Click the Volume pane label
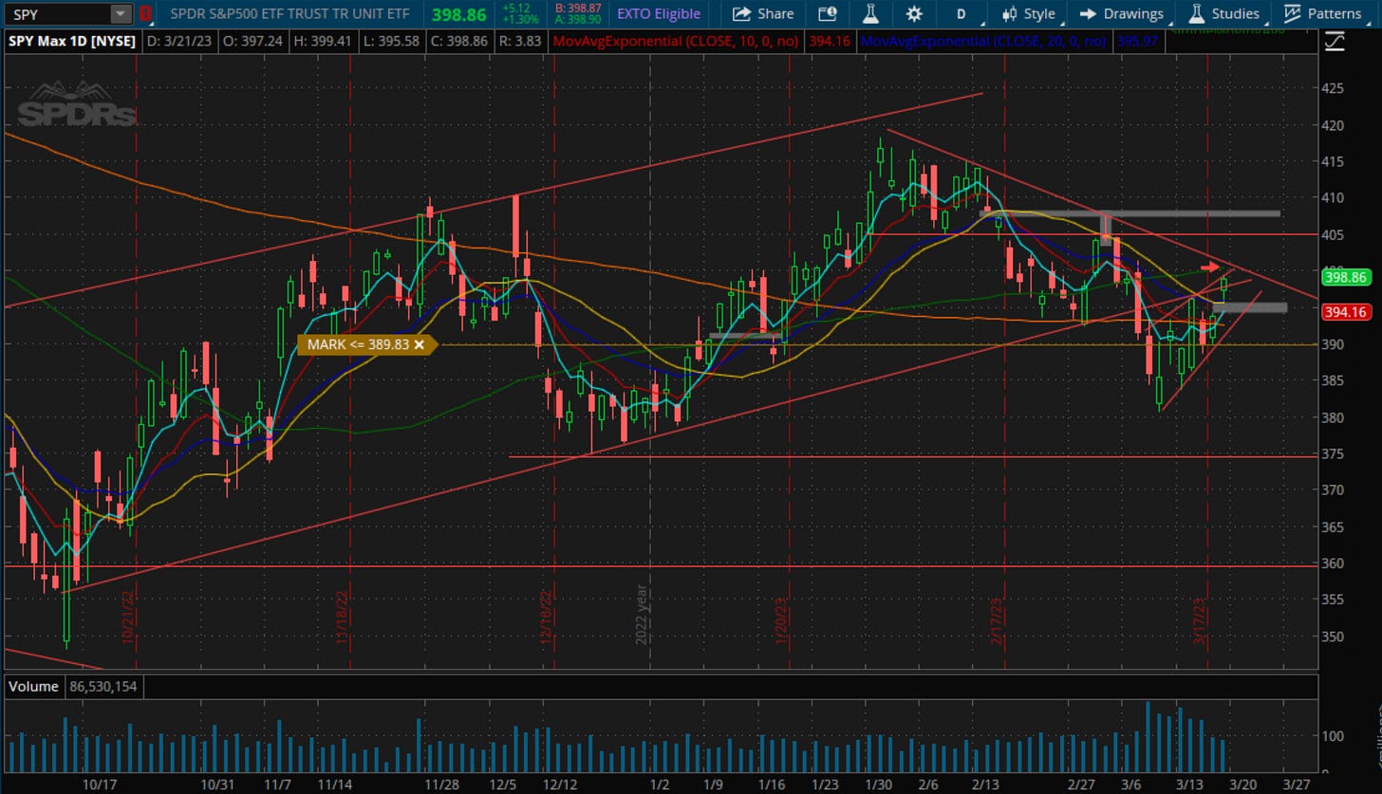The width and height of the screenshot is (1382, 794). coord(35,686)
